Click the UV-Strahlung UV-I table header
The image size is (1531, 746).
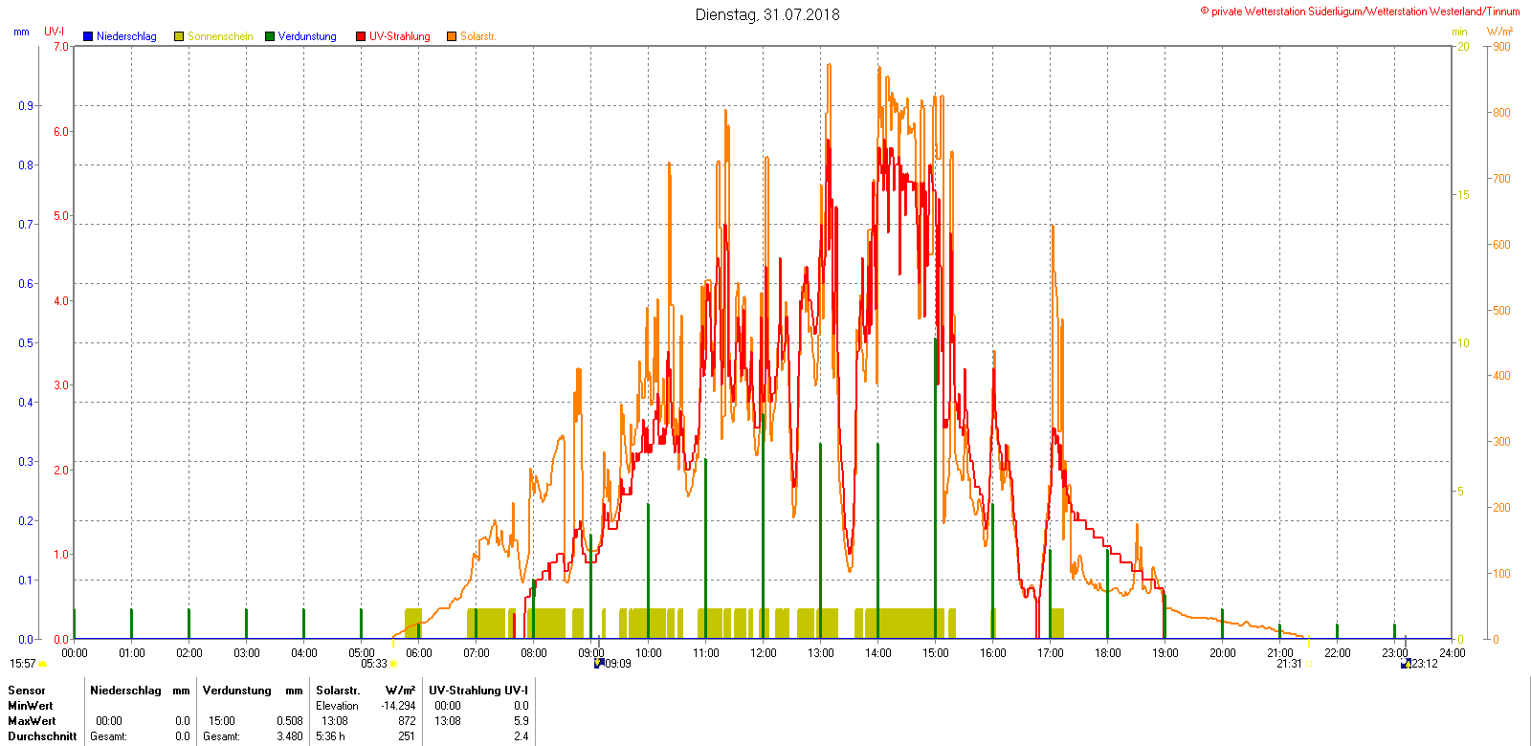pyautogui.click(x=478, y=691)
